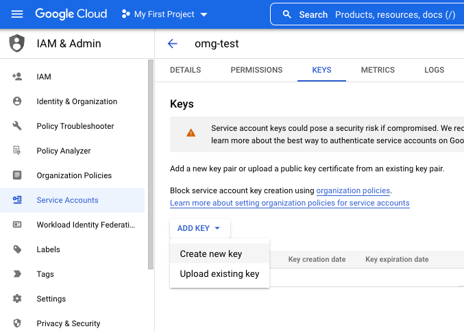Click the Organization Policies icon
This screenshot has width=464, height=331.
[x=17, y=175]
